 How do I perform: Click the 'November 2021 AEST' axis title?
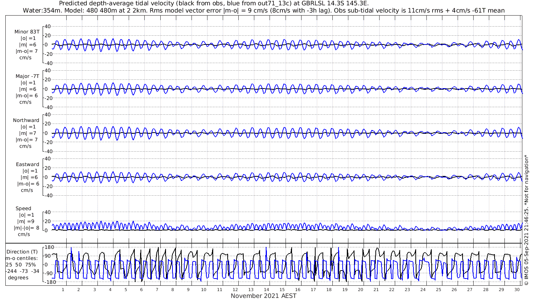click(263, 296)
